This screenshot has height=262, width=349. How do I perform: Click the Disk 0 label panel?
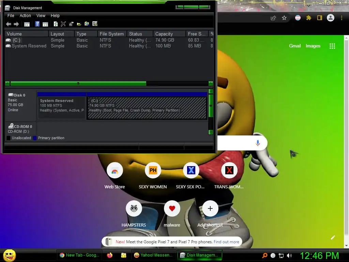(21, 105)
